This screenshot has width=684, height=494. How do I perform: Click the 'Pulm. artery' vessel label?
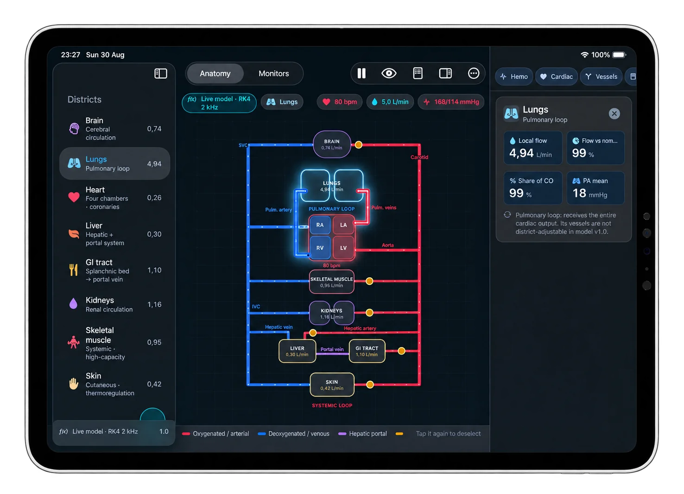point(279,210)
